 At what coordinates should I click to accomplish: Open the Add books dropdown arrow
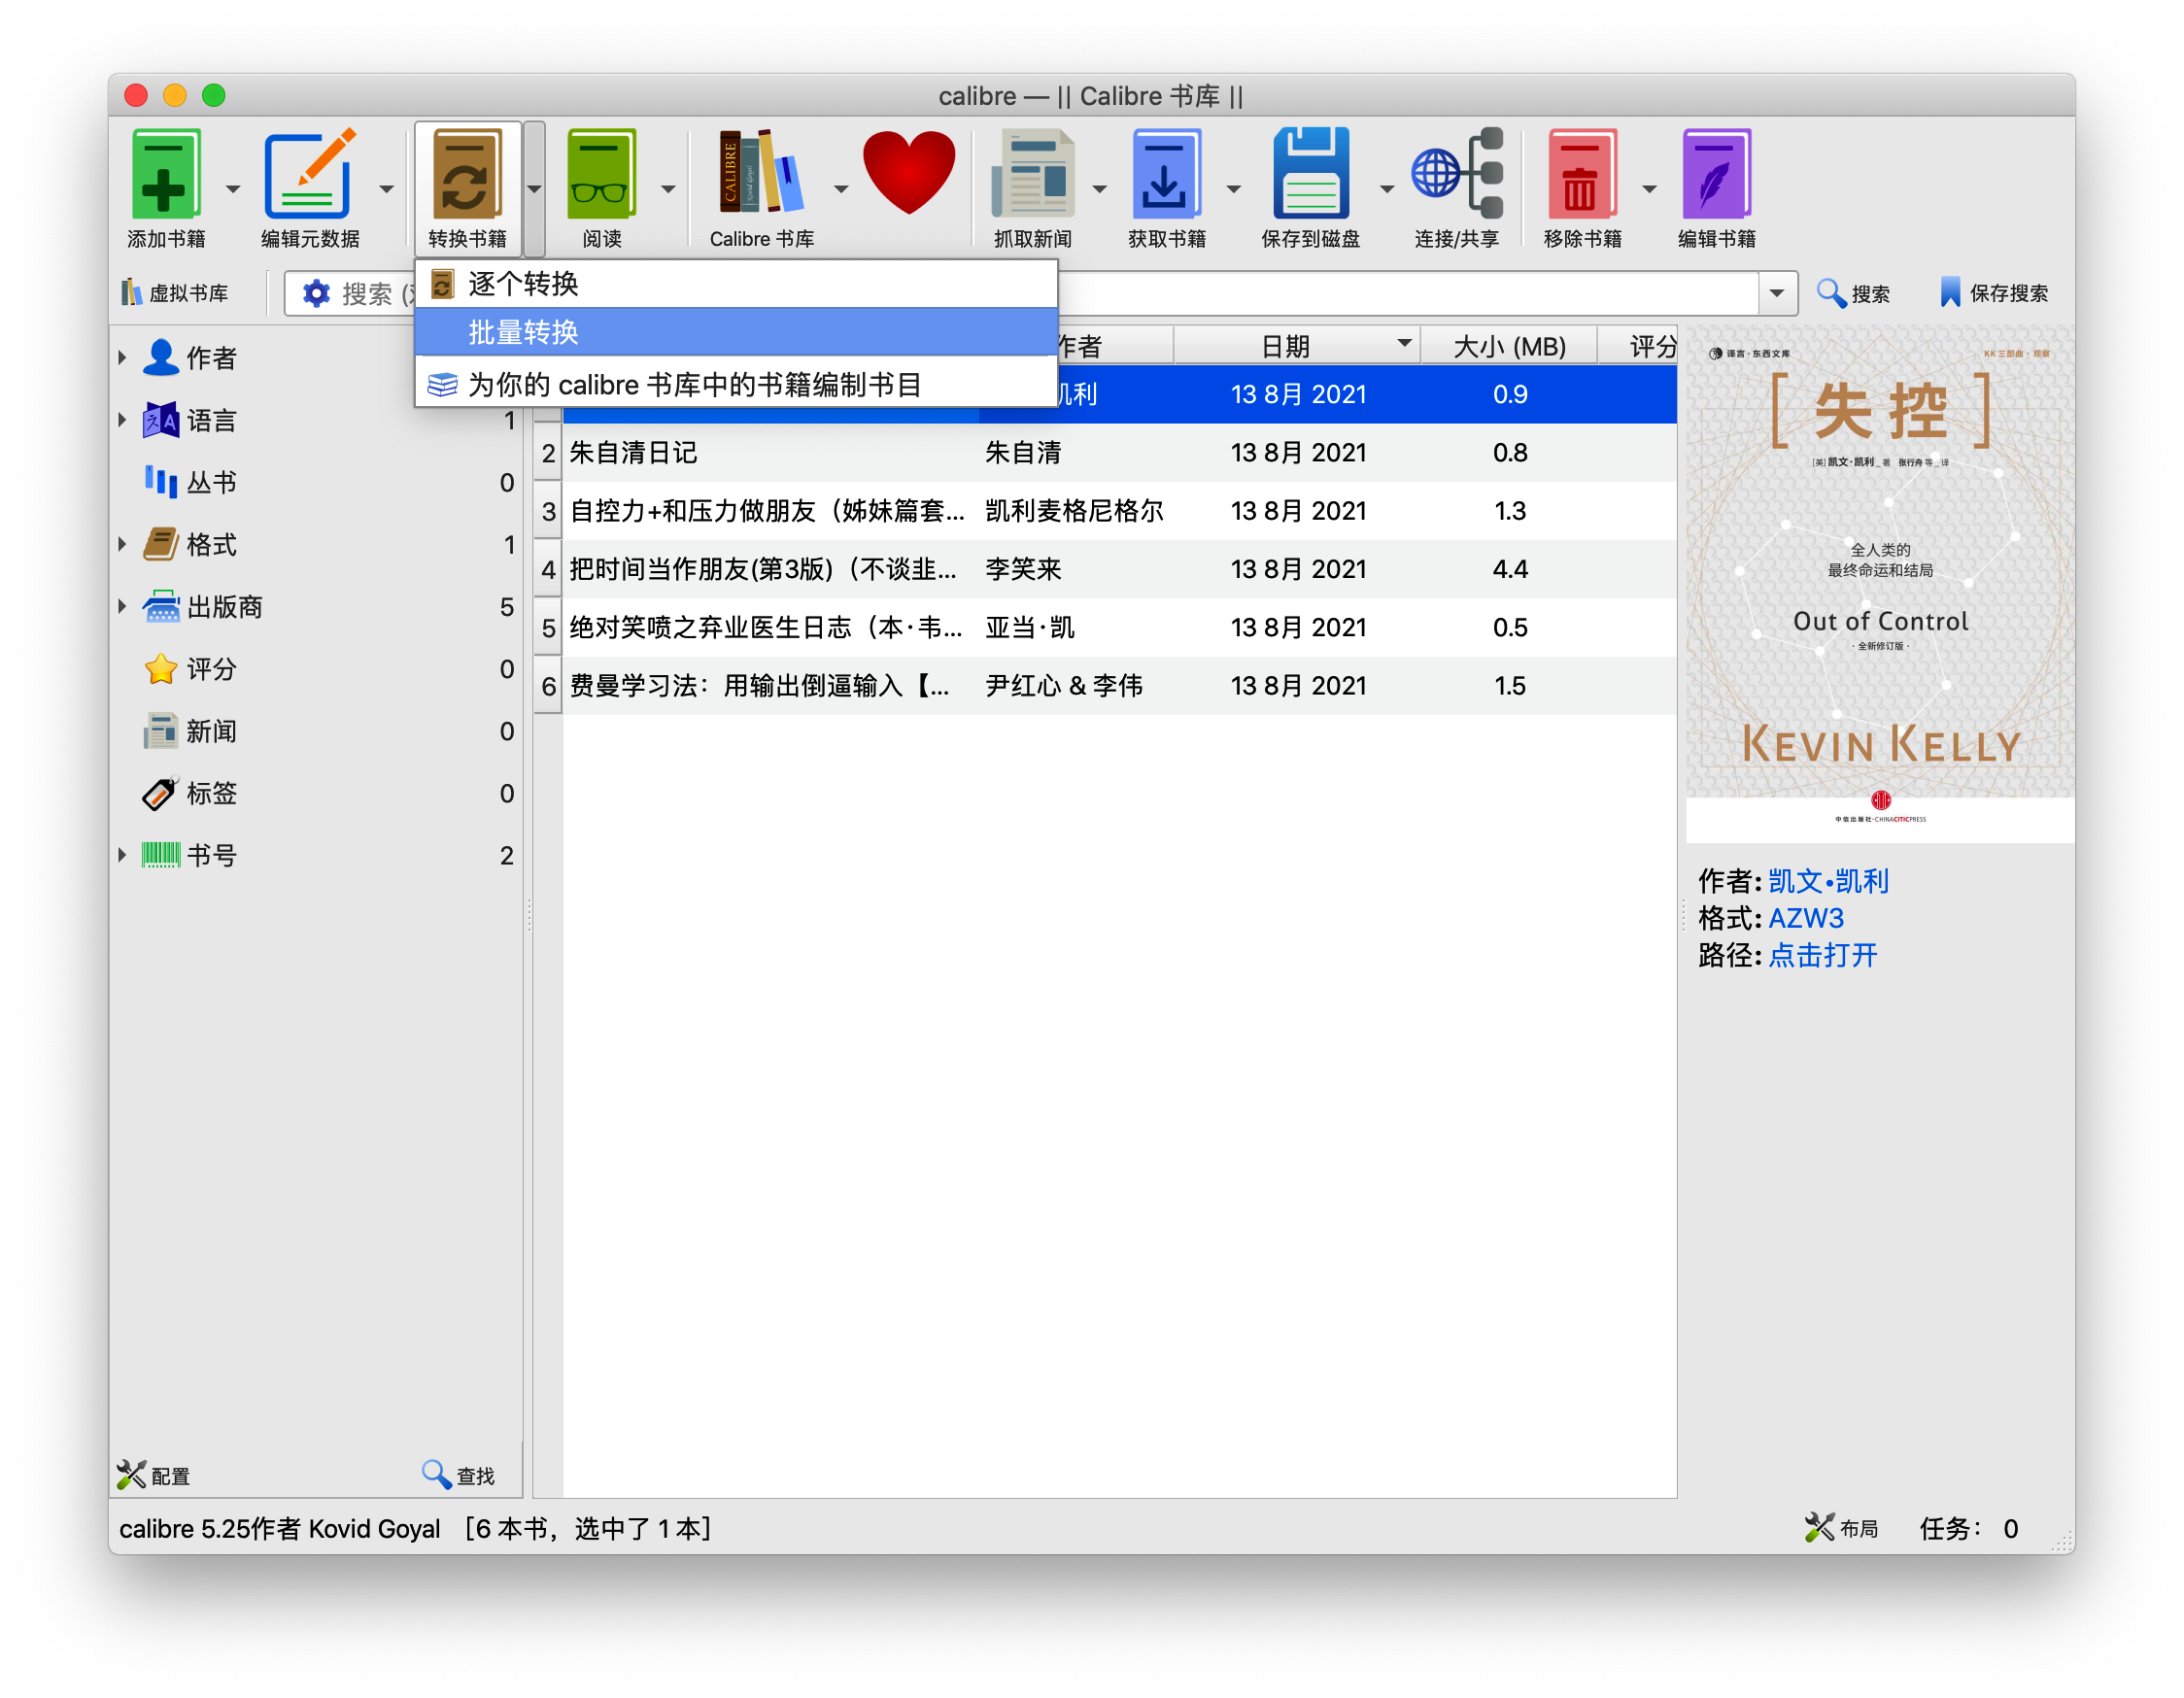tap(233, 188)
